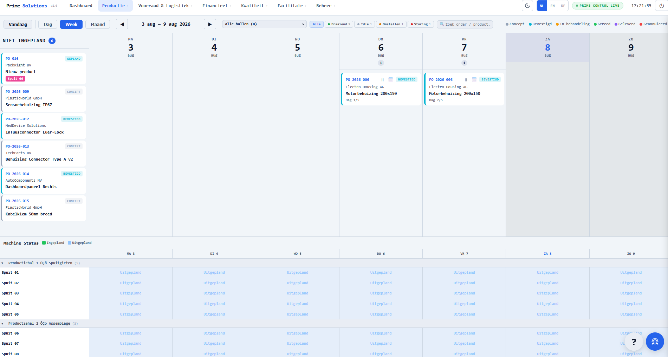The width and height of the screenshot is (668, 357).
Task: Click the Vandaag button
Action: click(18, 24)
